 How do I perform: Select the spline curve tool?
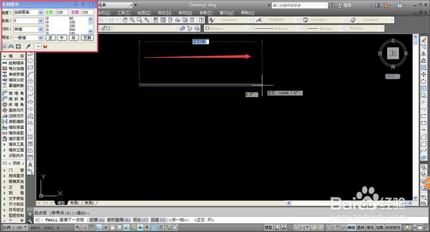[30, 95]
